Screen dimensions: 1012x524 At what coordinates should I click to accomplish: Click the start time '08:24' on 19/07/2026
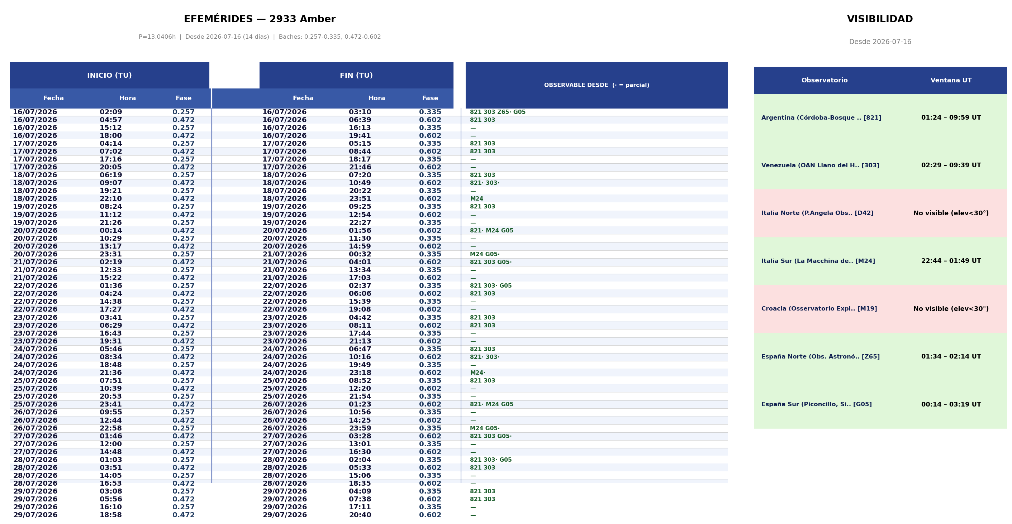[x=111, y=207]
